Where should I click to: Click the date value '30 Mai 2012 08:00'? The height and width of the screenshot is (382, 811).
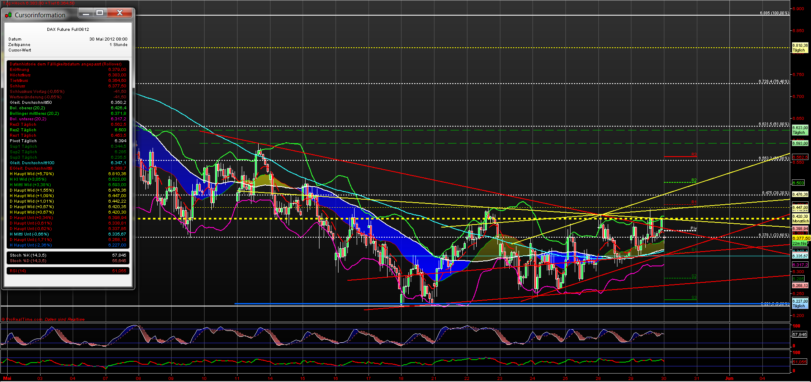click(x=108, y=39)
